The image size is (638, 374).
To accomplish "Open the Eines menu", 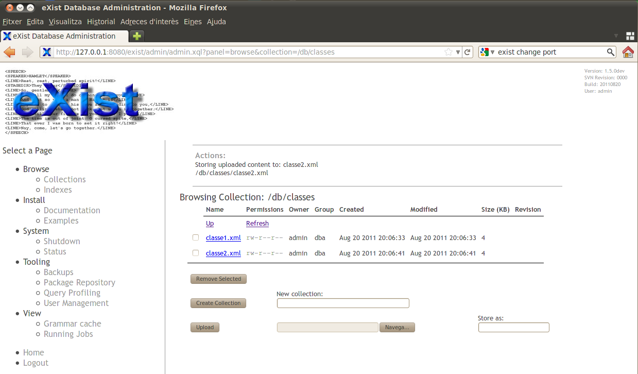I will coord(193,22).
